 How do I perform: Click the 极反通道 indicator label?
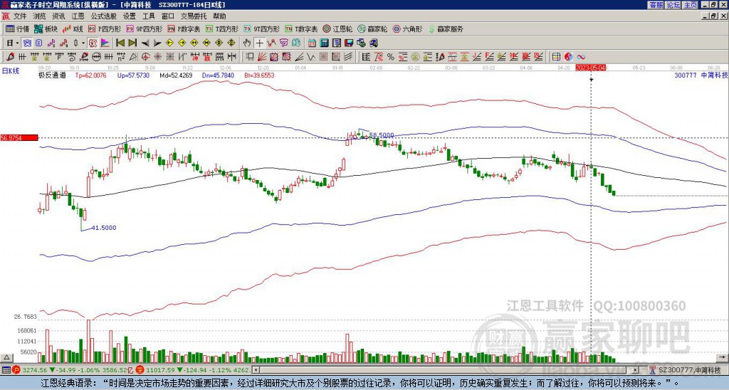pyautogui.click(x=51, y=75)
